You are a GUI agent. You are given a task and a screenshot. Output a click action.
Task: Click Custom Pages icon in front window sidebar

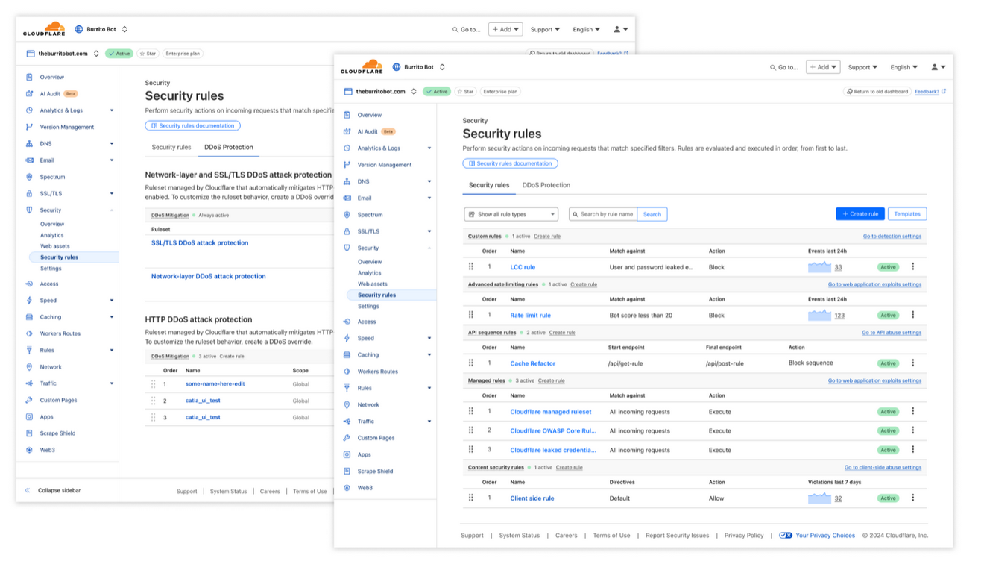pos(347,438)
